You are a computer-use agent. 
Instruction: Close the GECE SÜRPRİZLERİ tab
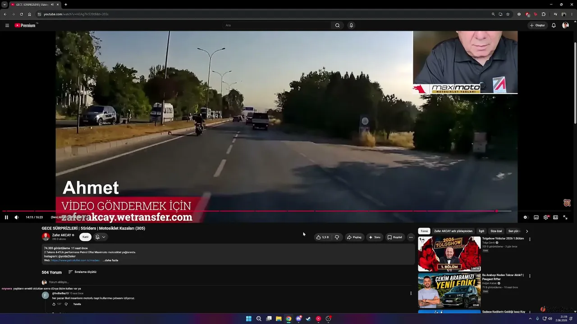tap(58, 4)
